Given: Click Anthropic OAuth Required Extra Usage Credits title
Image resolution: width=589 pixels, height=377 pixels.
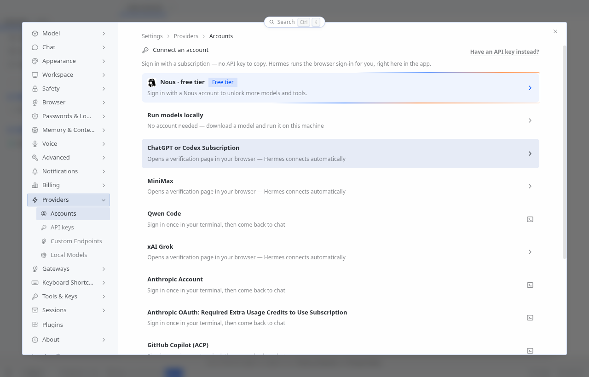Looking at the screenshot, I should click(x=247, y=313).
